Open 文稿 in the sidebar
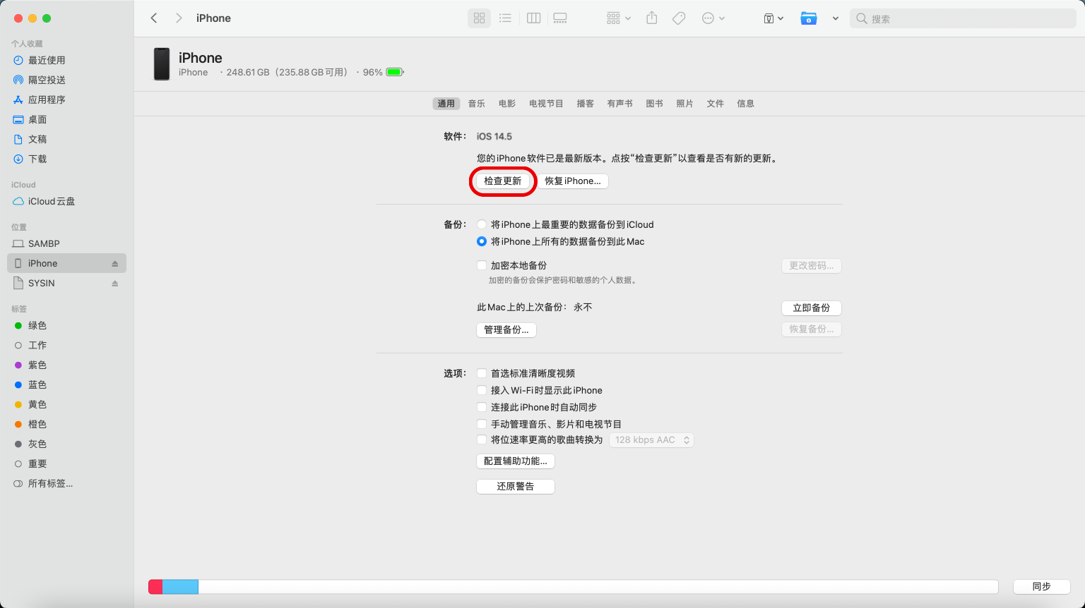Viewport: 1085px width, 608px height. click(66, 139)
